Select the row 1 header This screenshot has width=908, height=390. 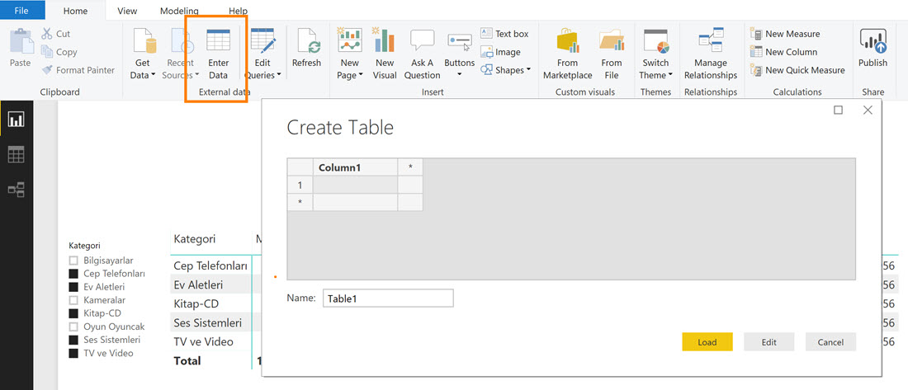click(x=300, y=186)
